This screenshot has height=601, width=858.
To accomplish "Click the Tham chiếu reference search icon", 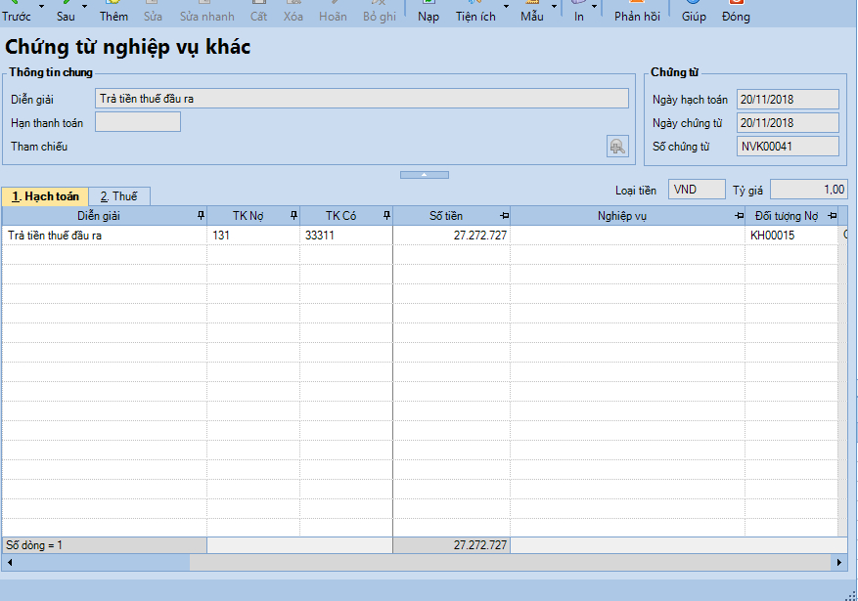I will (617, 147).
